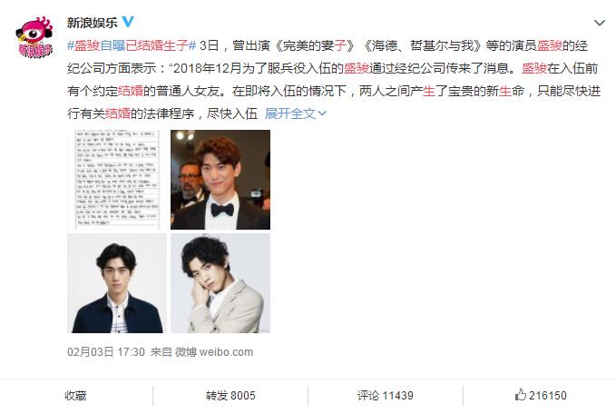Open comments via 评论 11439

(x=386, y=396)
